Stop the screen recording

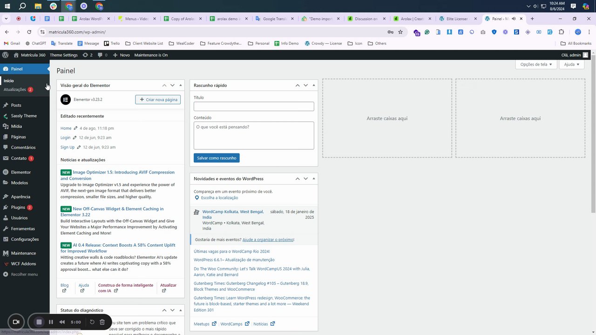pyautogui.click(x=39, y=322)
